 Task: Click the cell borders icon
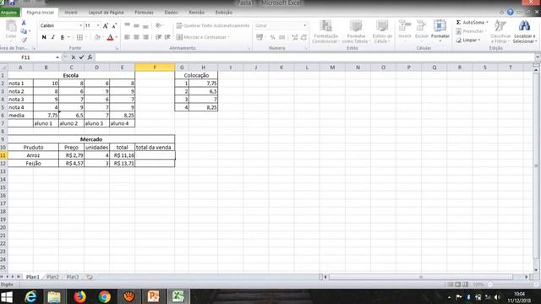(x=79, y=37)
